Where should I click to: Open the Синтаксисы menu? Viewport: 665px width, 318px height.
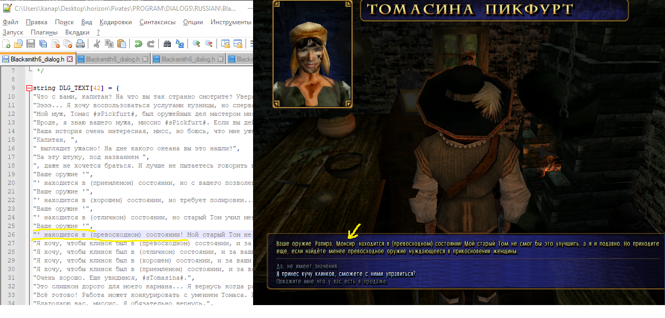click(x=157, y=22)
